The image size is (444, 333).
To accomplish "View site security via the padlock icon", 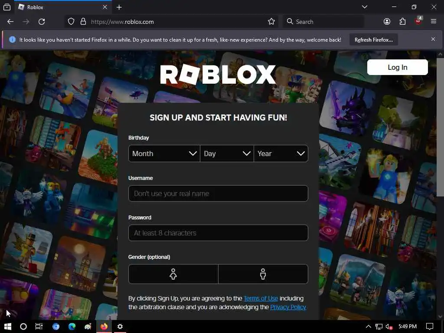I will pos(83,22).
